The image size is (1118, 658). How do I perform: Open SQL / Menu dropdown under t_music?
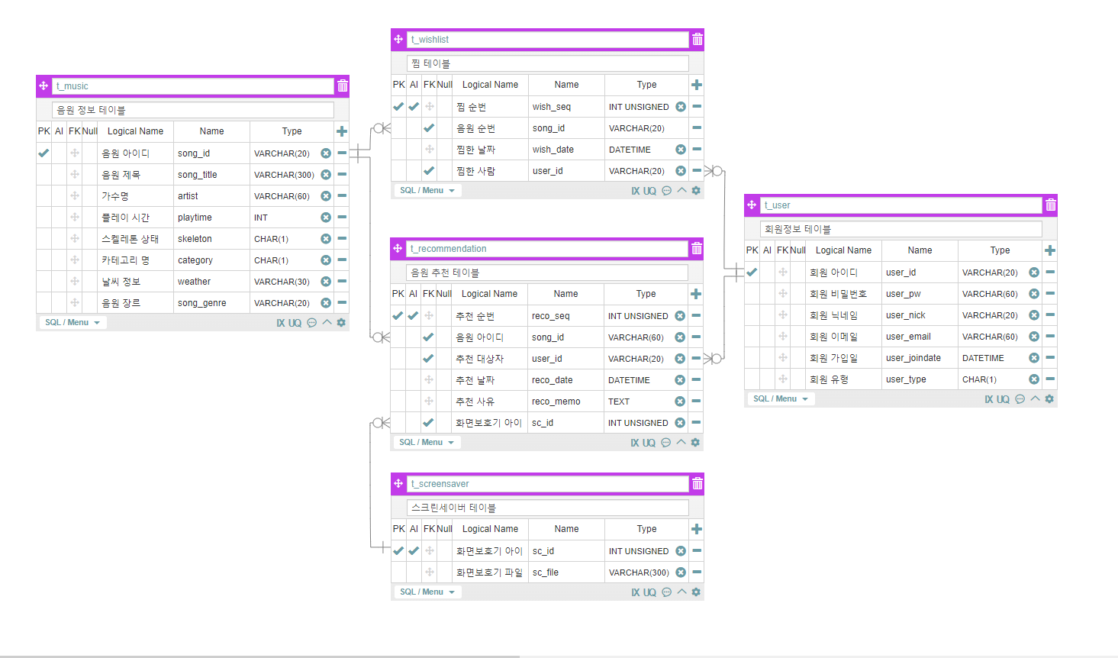tap(72, 323)
